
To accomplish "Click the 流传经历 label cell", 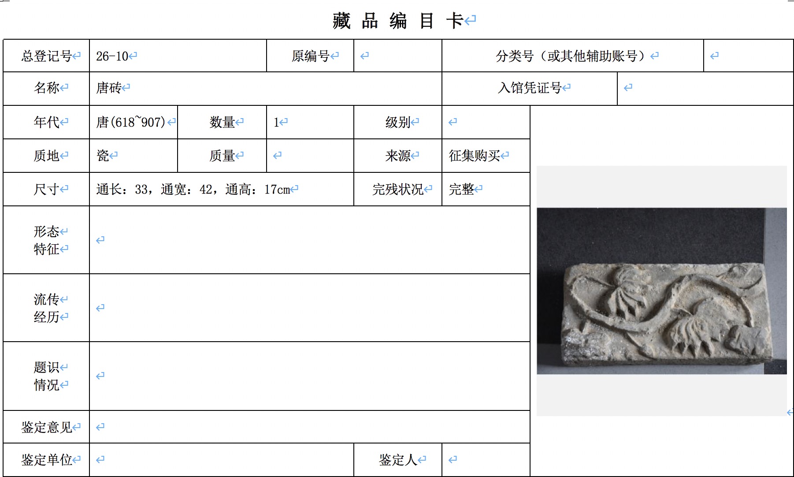I will click(x=46, y=308).
